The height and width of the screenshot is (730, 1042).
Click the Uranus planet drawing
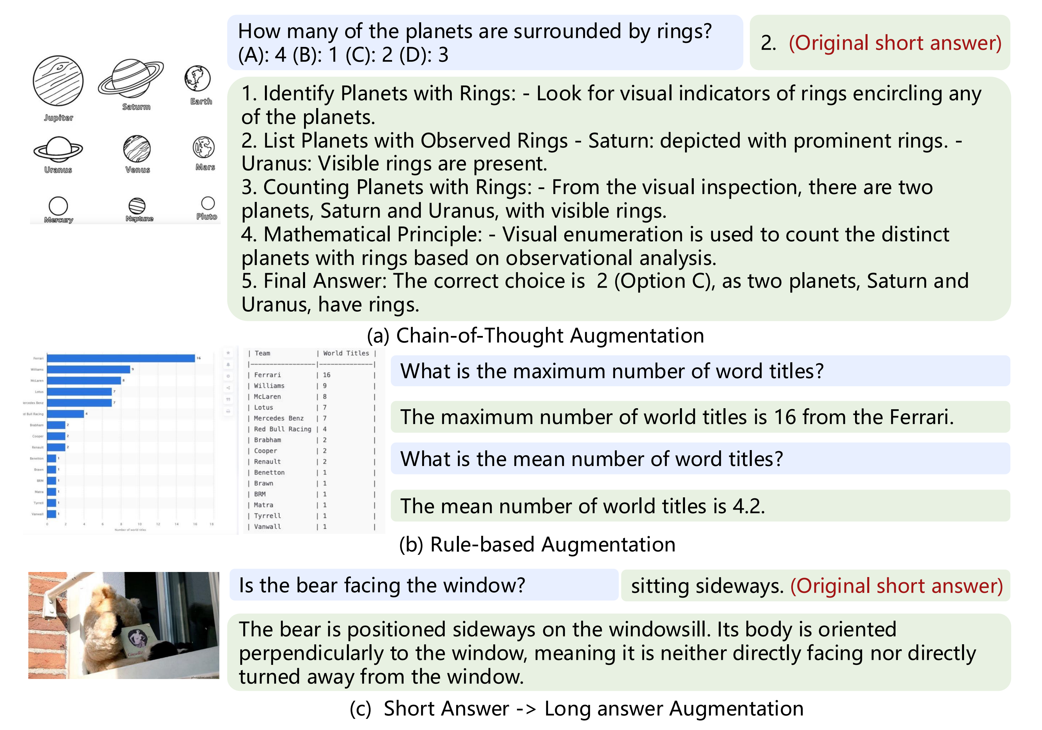tap(58, 149)
